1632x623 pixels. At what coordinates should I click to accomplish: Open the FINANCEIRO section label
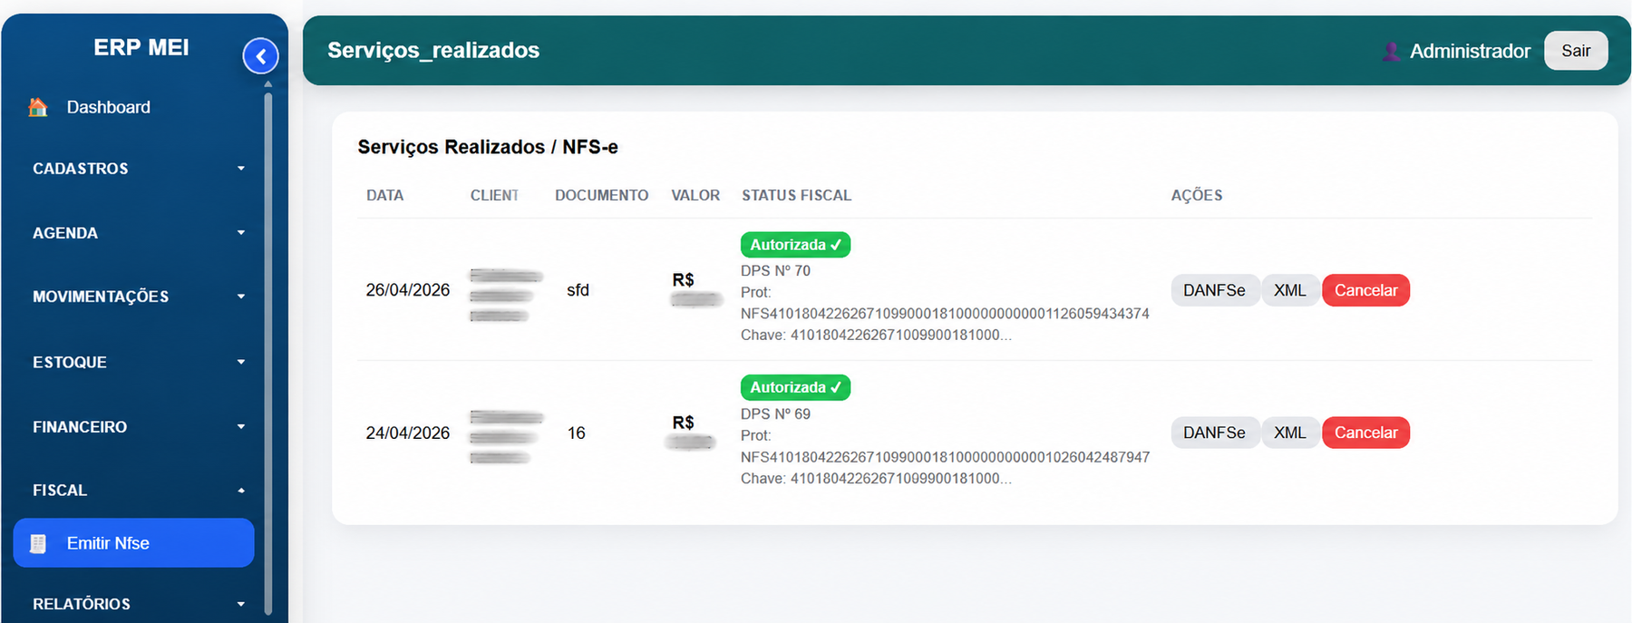pos(80,426)
